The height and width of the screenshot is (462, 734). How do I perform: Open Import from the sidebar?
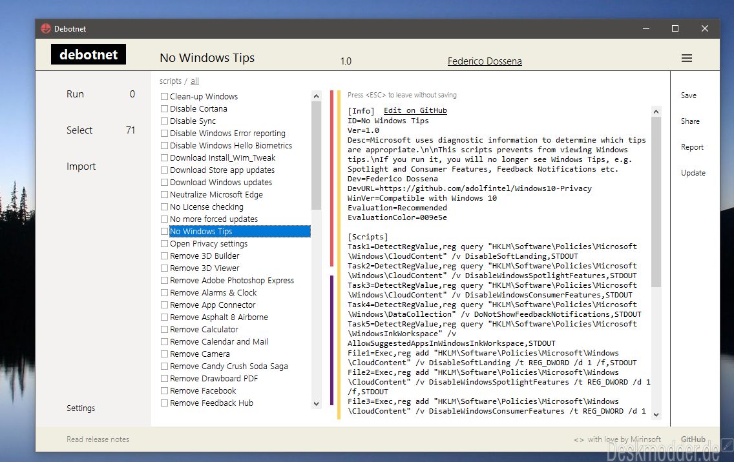pos(81,166)
